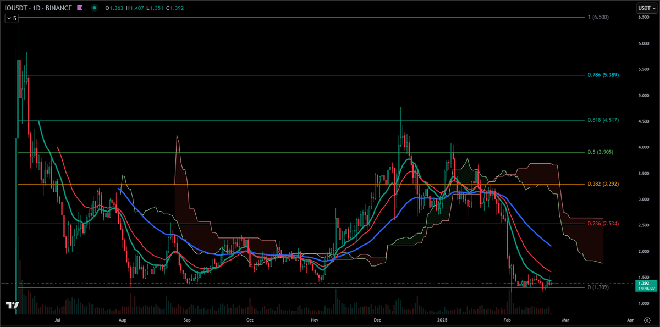Screen dimensions: 660x327
Task: Select the 0.382 (3.292) Fibonacci level label
Action: pos(603,184)
